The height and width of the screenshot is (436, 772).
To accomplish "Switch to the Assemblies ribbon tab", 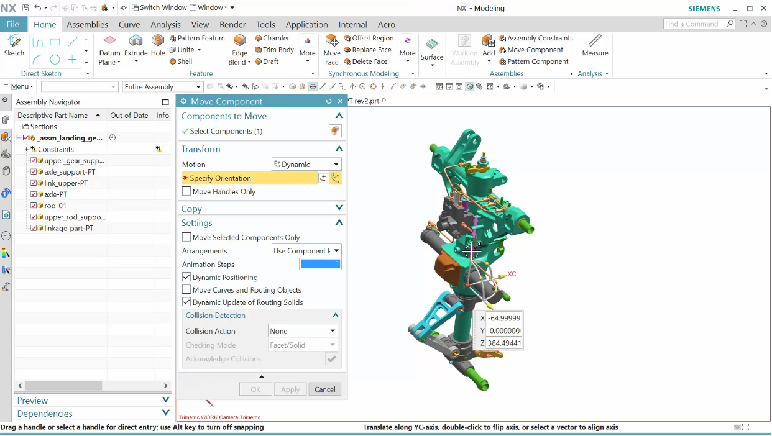I will 87,25.
